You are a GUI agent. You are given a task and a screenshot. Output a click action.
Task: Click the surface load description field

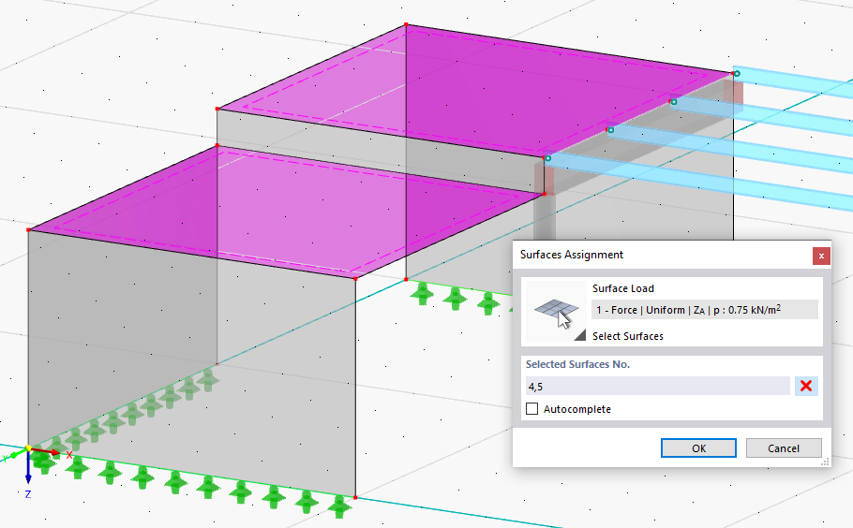coord(705,310)
